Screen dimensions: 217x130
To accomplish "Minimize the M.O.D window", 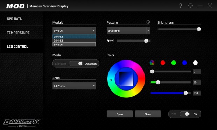I will [x=200, y=6].
